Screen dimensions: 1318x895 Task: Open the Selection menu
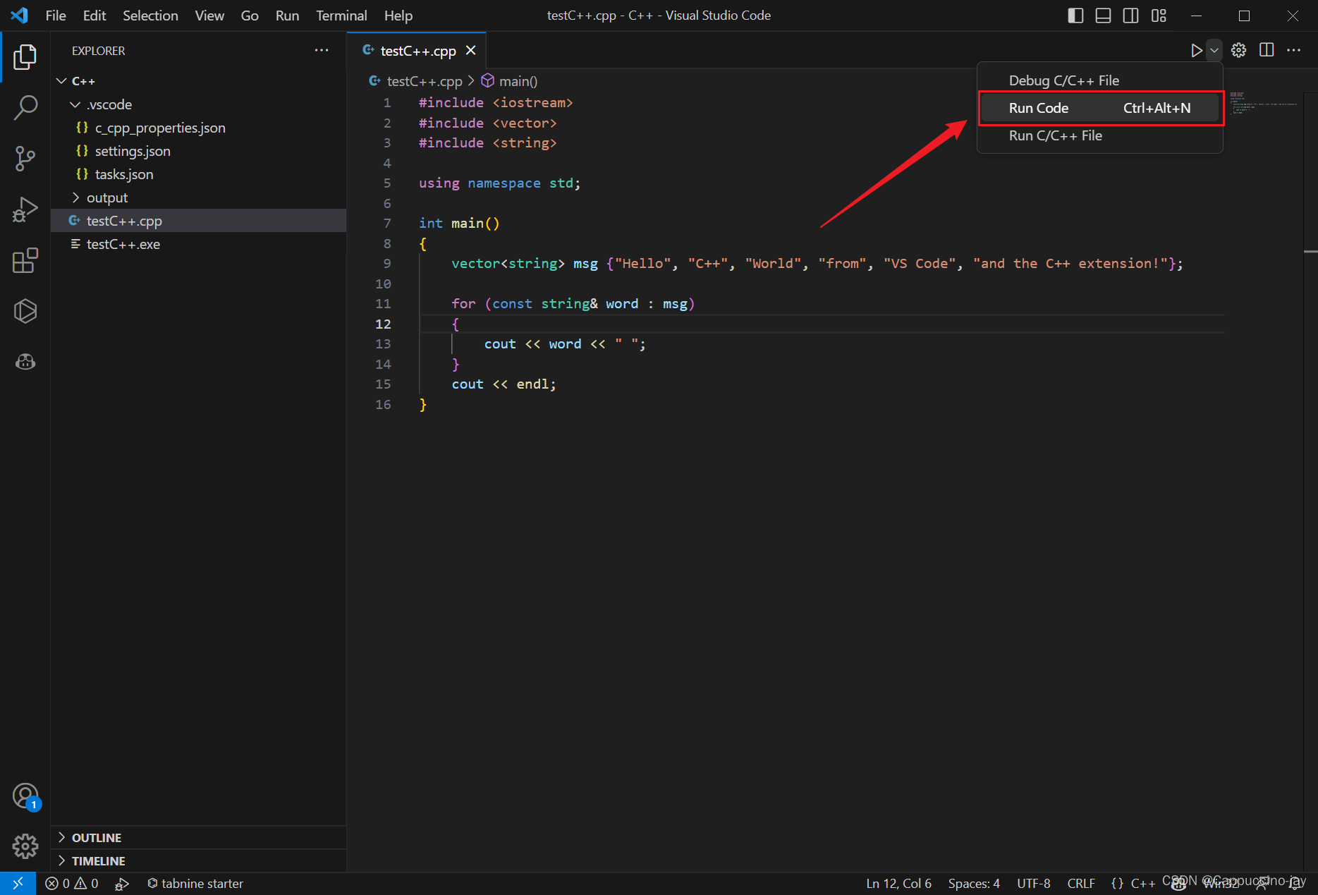[x=150, y=16]
